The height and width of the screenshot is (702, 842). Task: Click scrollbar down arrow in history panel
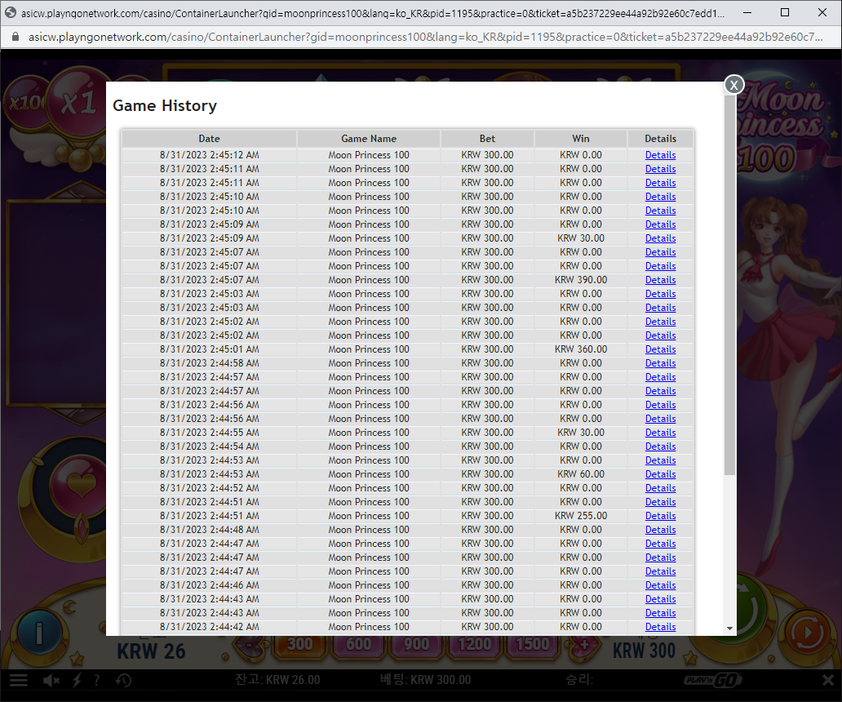point(729,628)
